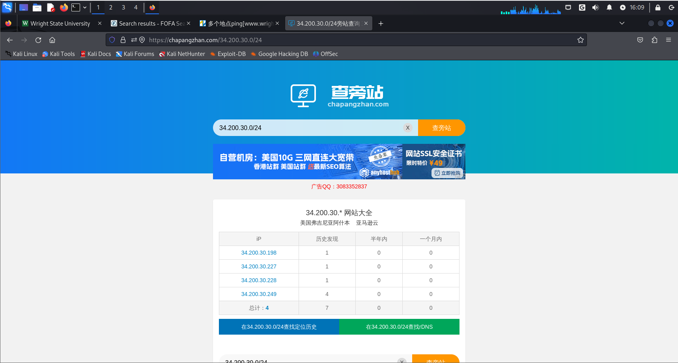Open the Kali Forums bookmark
The image size is (678, 363).
coord(135,54)
